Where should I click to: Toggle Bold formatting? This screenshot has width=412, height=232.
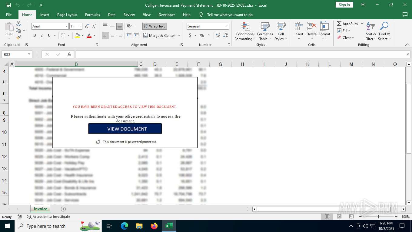pos(35,35)
